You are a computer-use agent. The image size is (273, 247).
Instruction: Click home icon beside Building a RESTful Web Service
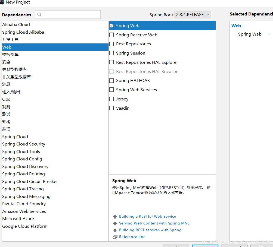tap(115, 217)
